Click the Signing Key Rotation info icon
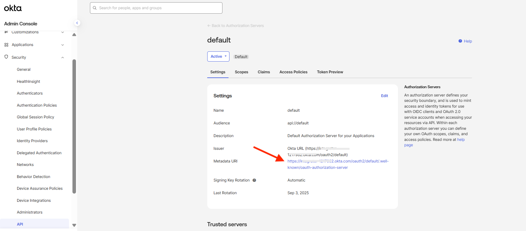This screenshot has width=526, height=231. coord(254,180)
